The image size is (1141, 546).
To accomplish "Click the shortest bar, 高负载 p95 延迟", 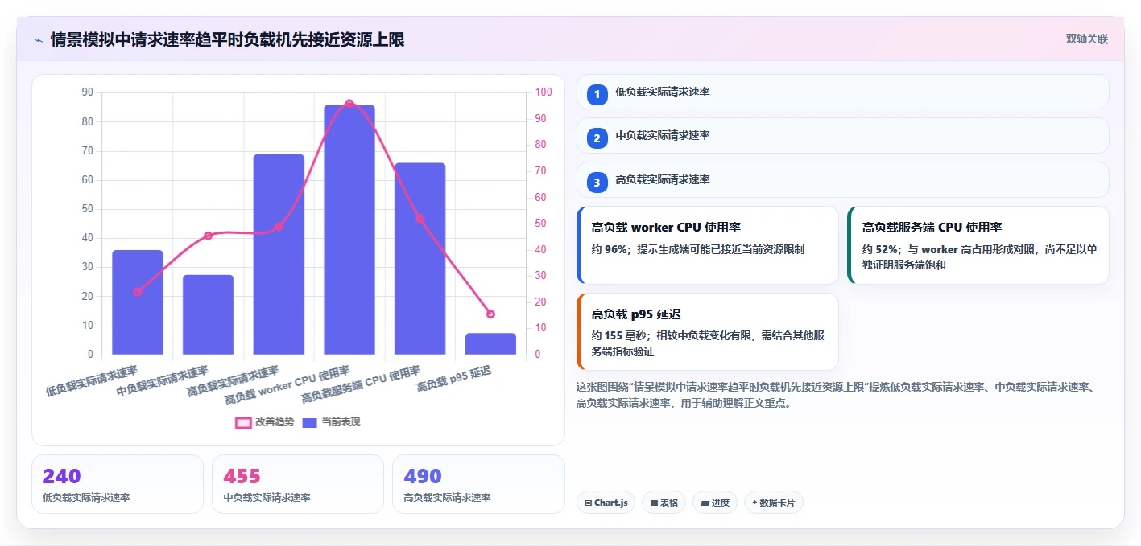I will pos(490,344).
